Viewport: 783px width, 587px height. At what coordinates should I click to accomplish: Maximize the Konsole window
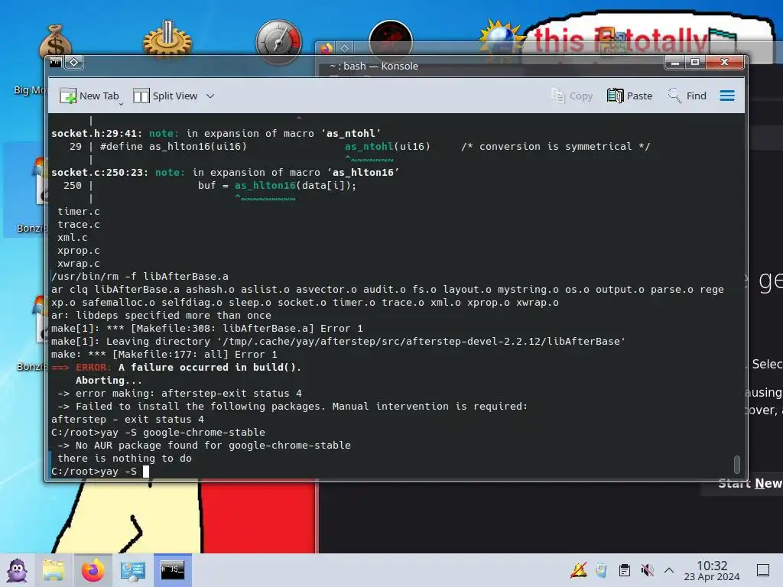(694, 62)
